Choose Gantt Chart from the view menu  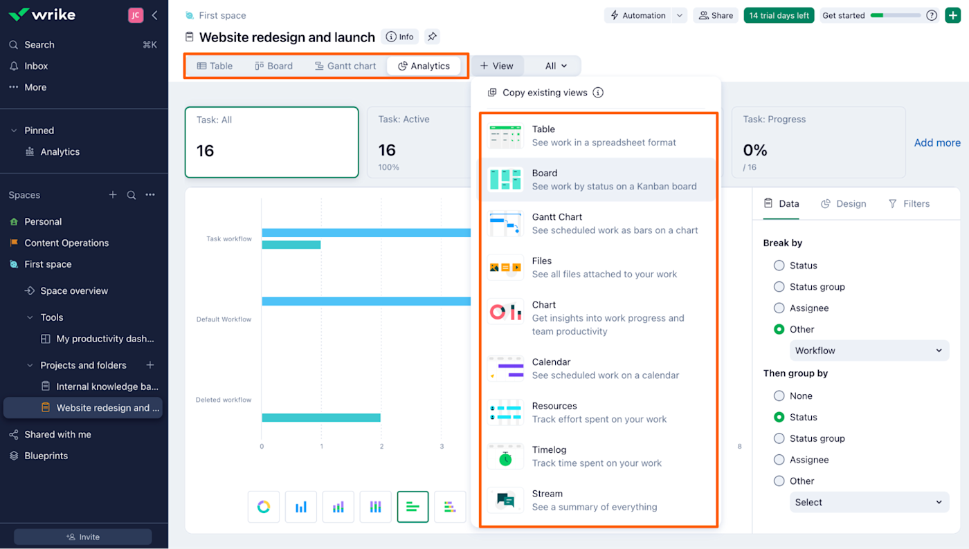pos(597,223)
